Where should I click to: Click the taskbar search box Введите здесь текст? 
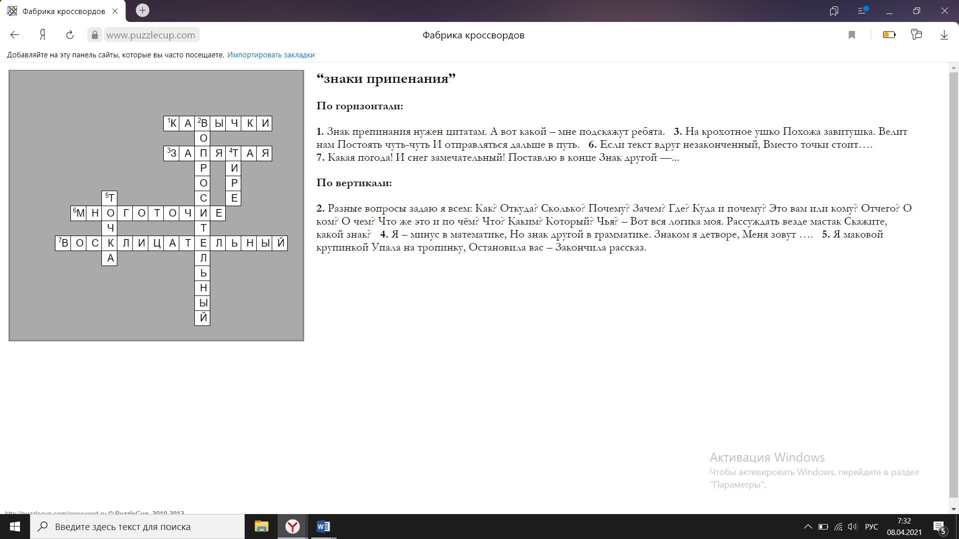pos(137,527)
